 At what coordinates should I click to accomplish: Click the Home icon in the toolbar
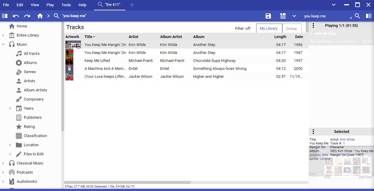pos(40,16)
